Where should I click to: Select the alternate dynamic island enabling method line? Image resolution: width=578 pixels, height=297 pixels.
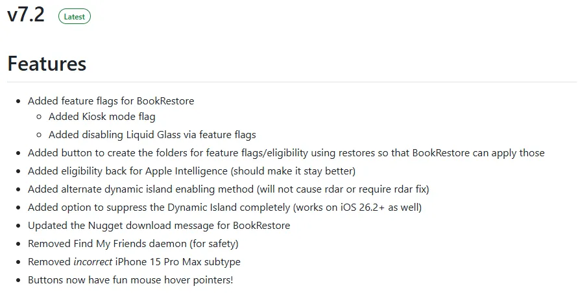(228, 189)
